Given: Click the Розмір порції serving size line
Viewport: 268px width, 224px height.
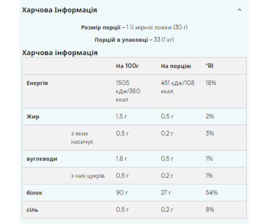Looking at the screenshot, I should point(134,27).
